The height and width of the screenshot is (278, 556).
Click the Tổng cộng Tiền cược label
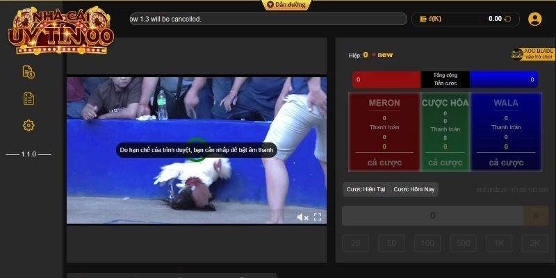tap(445, 79)
